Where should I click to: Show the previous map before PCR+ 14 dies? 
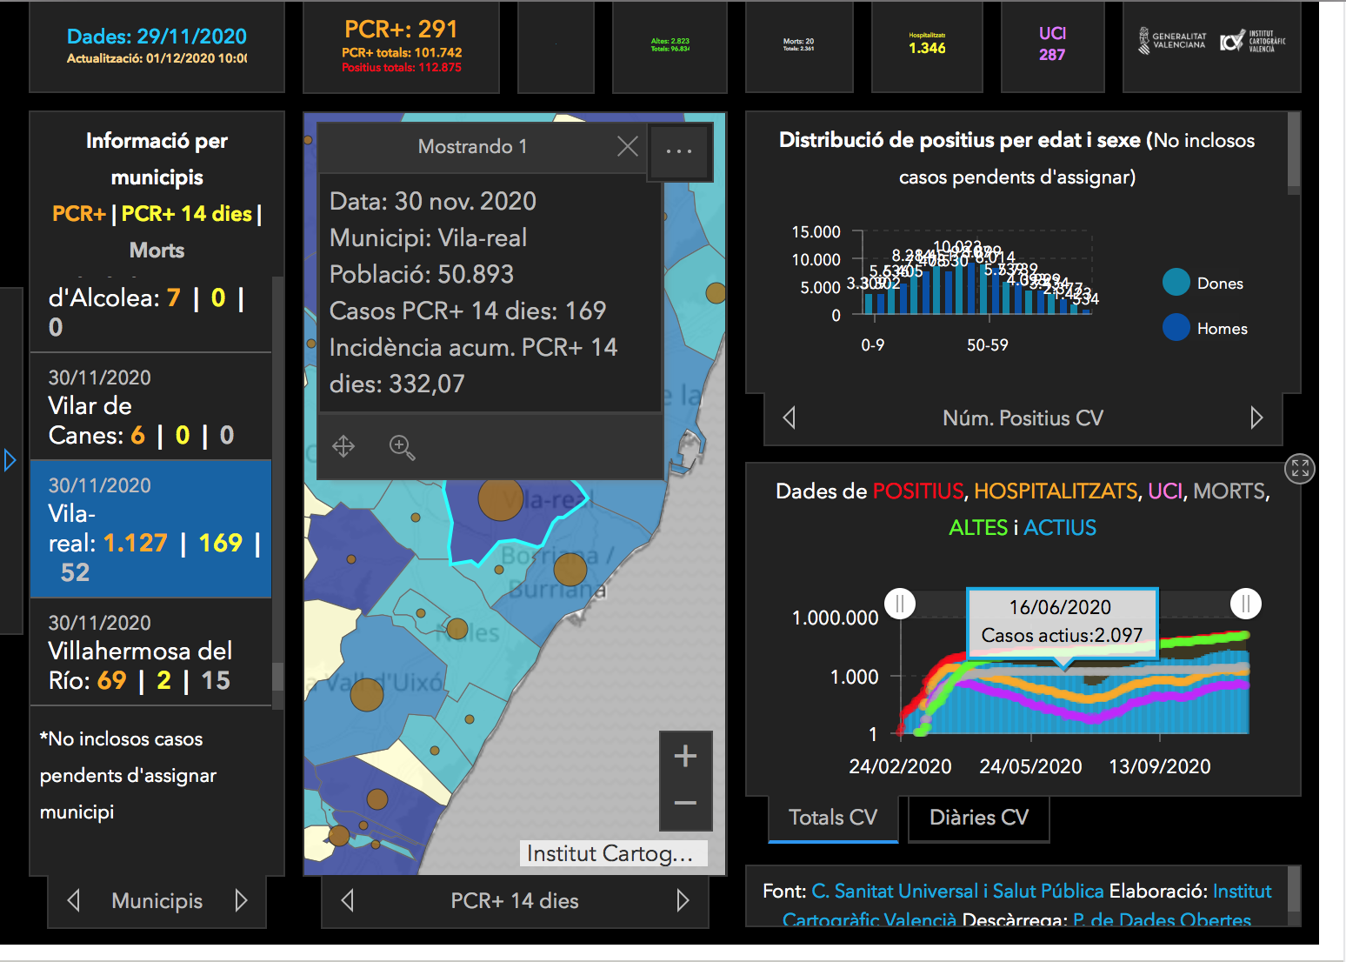pos(348,901)
